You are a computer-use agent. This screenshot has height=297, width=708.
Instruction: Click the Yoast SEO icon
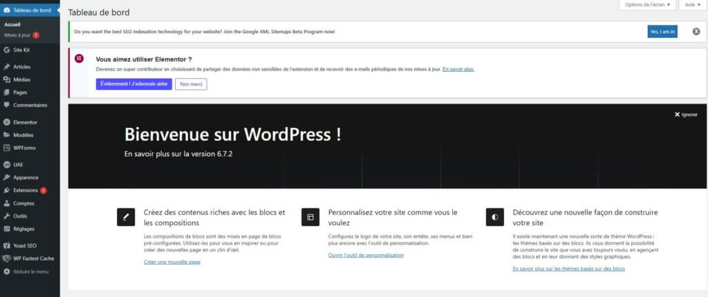6,246
